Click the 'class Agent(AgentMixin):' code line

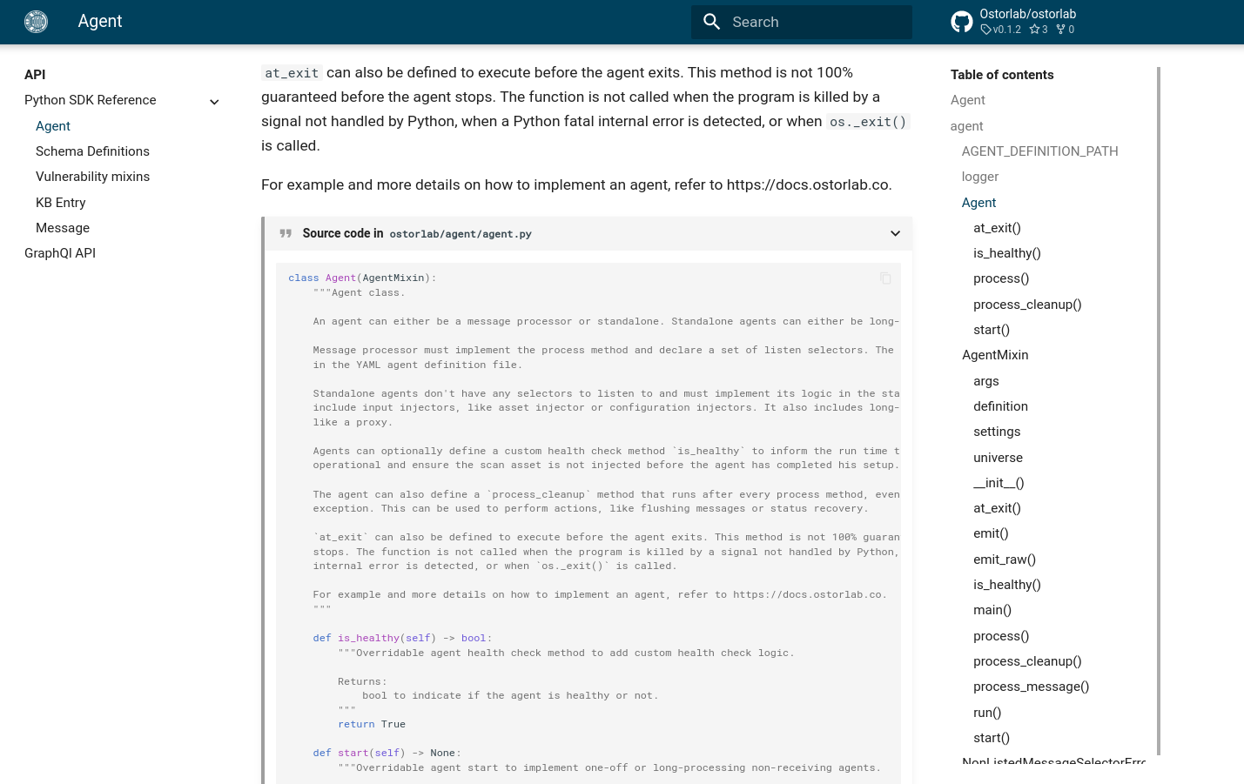[362, 278]
